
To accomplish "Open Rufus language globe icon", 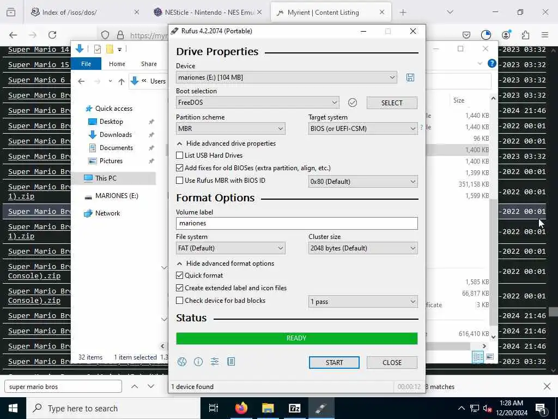I will click(x=182, y=362).
